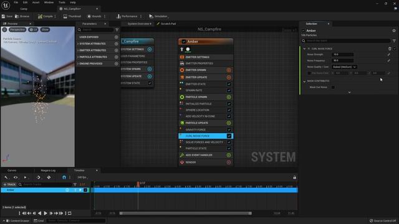Switch to the Curves tab
The width and height of the screenshot is (399, 224).
12,170
